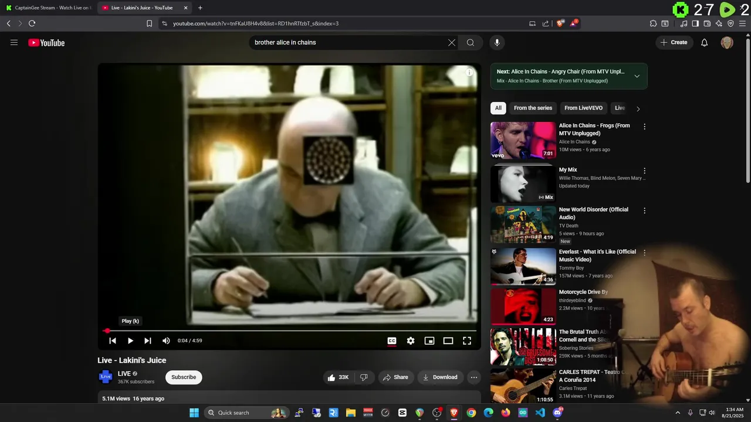Open the New World Disorder video title
Screen dimensions: 751x422
tap(594, 213)
